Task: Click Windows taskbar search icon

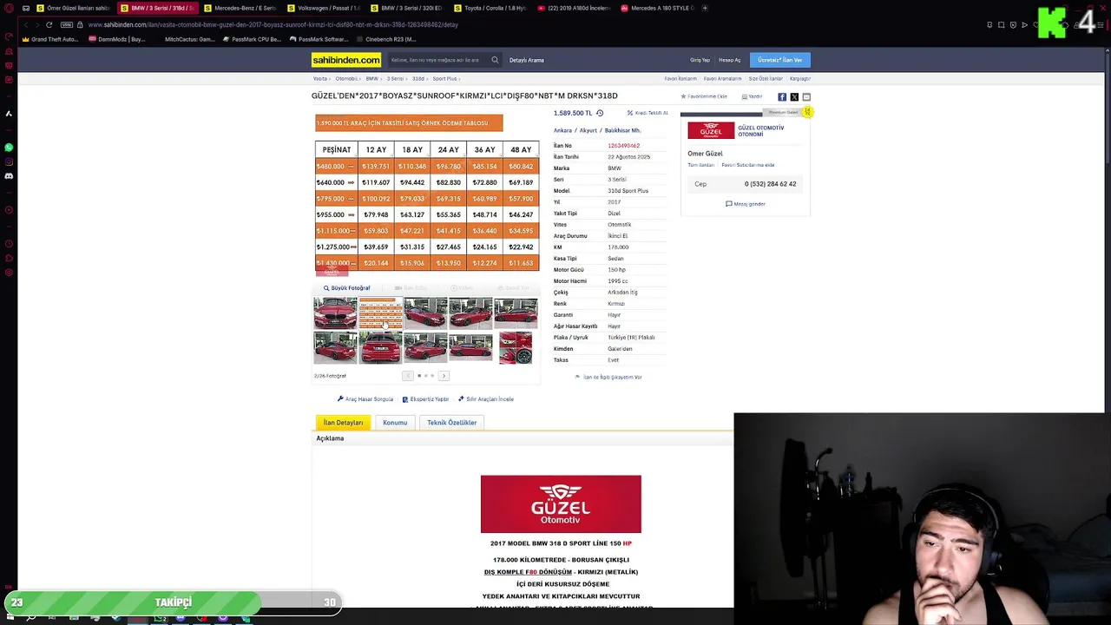Action: pyautogui.click(x=31, y=617)
